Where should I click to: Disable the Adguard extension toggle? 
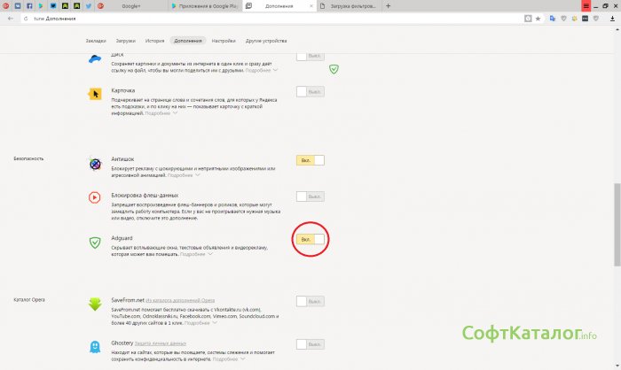tap(310, 239)
